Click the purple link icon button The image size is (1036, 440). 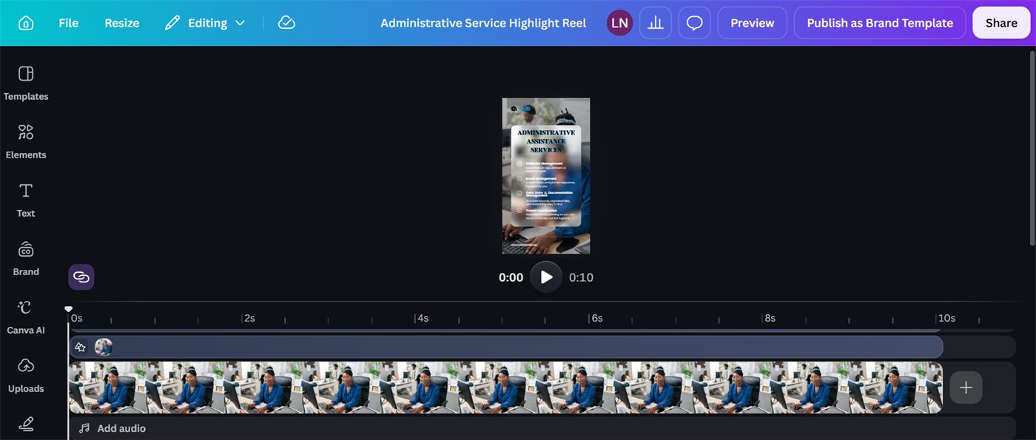(x=81, y=277)
